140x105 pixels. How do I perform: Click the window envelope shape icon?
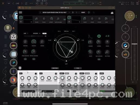coord(90,36)
